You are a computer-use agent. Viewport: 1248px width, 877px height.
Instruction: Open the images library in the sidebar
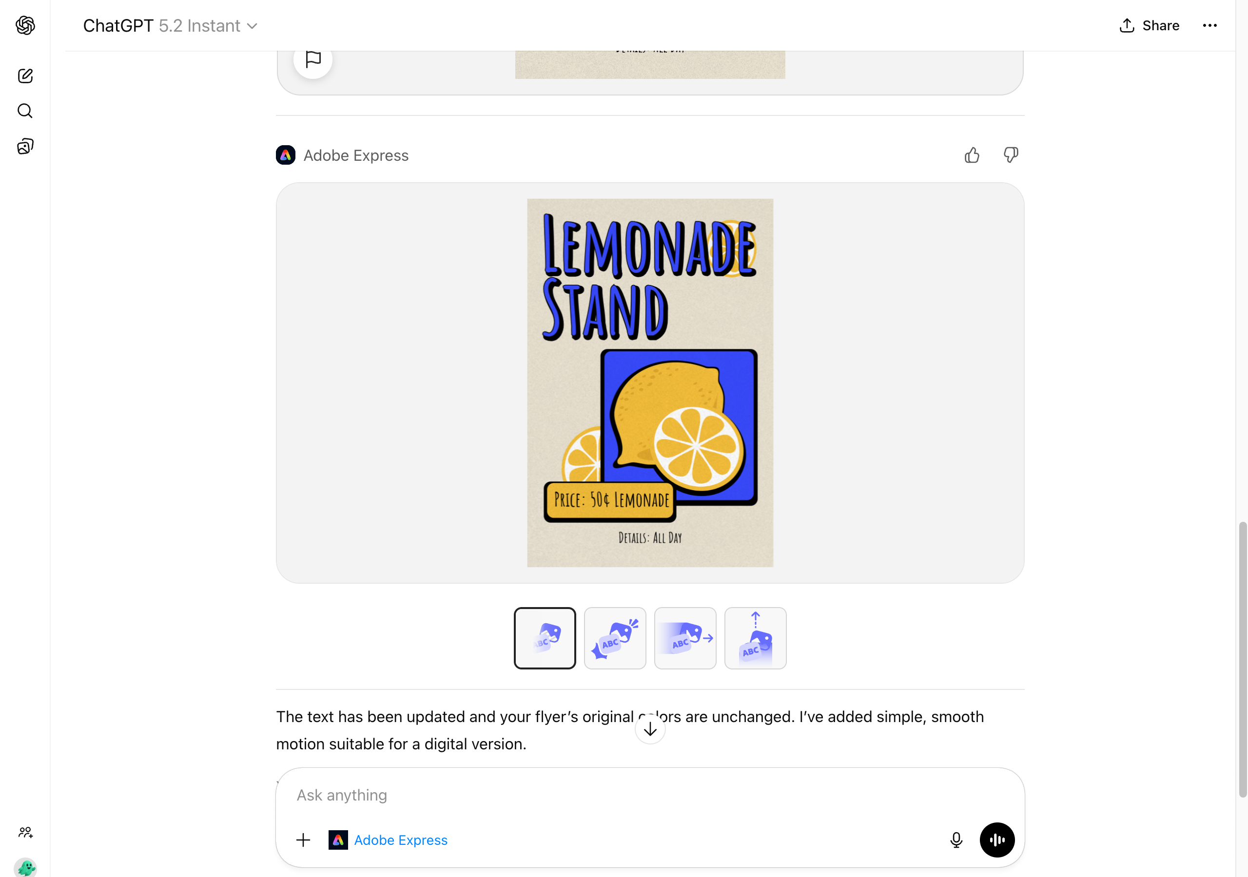click(25, 146)
